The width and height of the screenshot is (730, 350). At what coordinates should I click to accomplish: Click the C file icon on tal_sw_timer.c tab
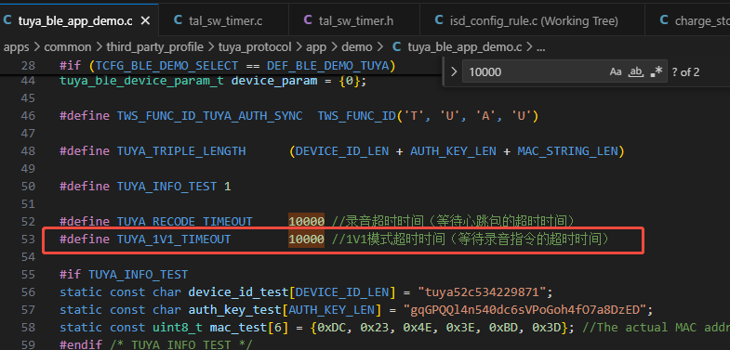[178, 20]
